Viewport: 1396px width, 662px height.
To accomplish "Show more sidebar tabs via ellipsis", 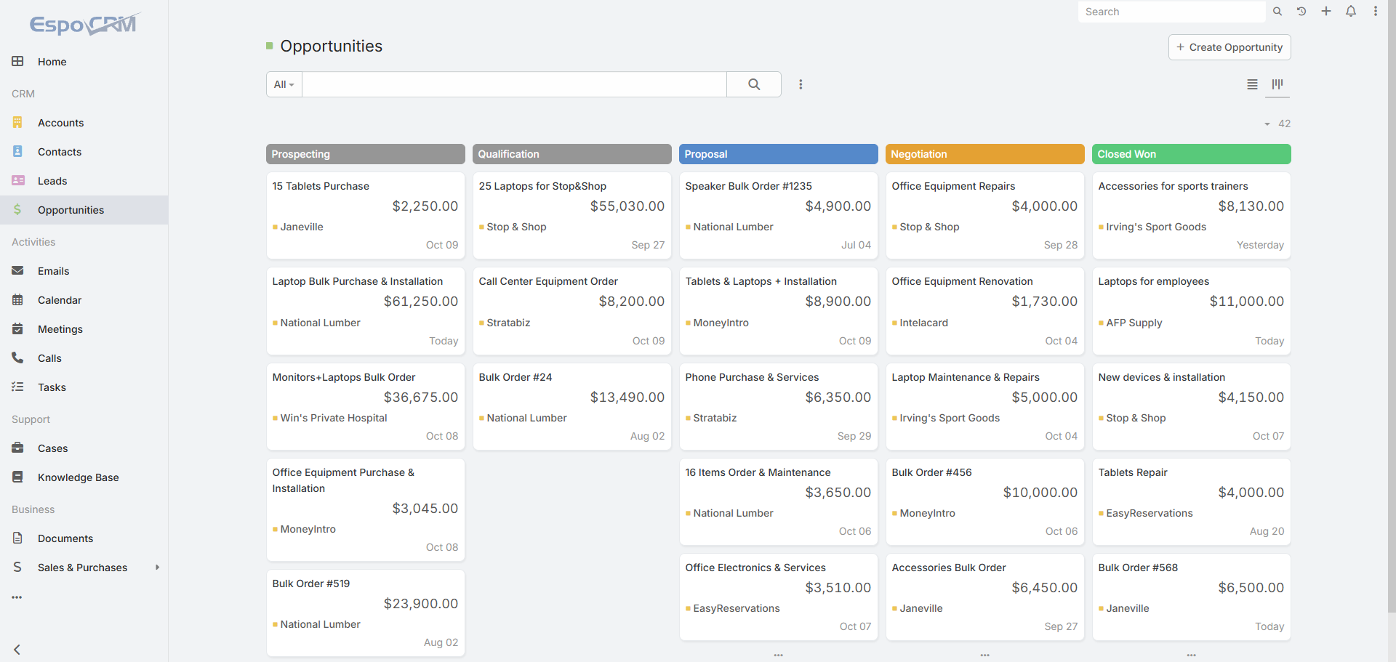I will click(17, 597).
